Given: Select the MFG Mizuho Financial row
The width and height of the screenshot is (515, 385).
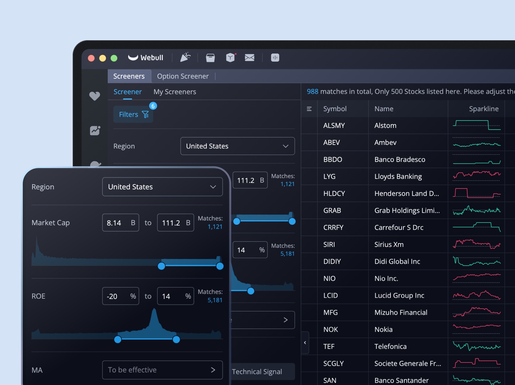Looking at the screenshot, I should [408, 313].
